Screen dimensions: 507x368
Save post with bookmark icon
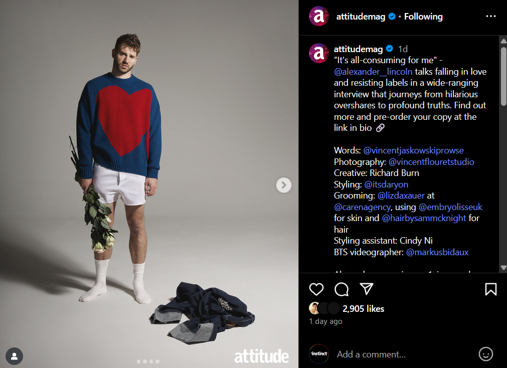[490, 289]
